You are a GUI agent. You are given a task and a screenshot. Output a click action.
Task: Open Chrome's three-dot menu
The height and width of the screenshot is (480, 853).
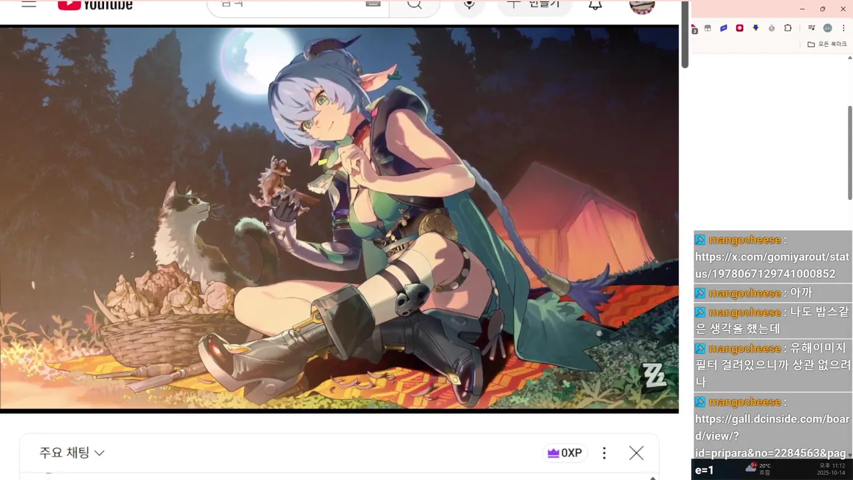click(844, 28)
